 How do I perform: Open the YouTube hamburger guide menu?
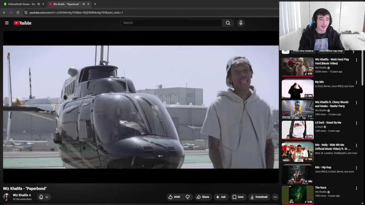[7, 23]
